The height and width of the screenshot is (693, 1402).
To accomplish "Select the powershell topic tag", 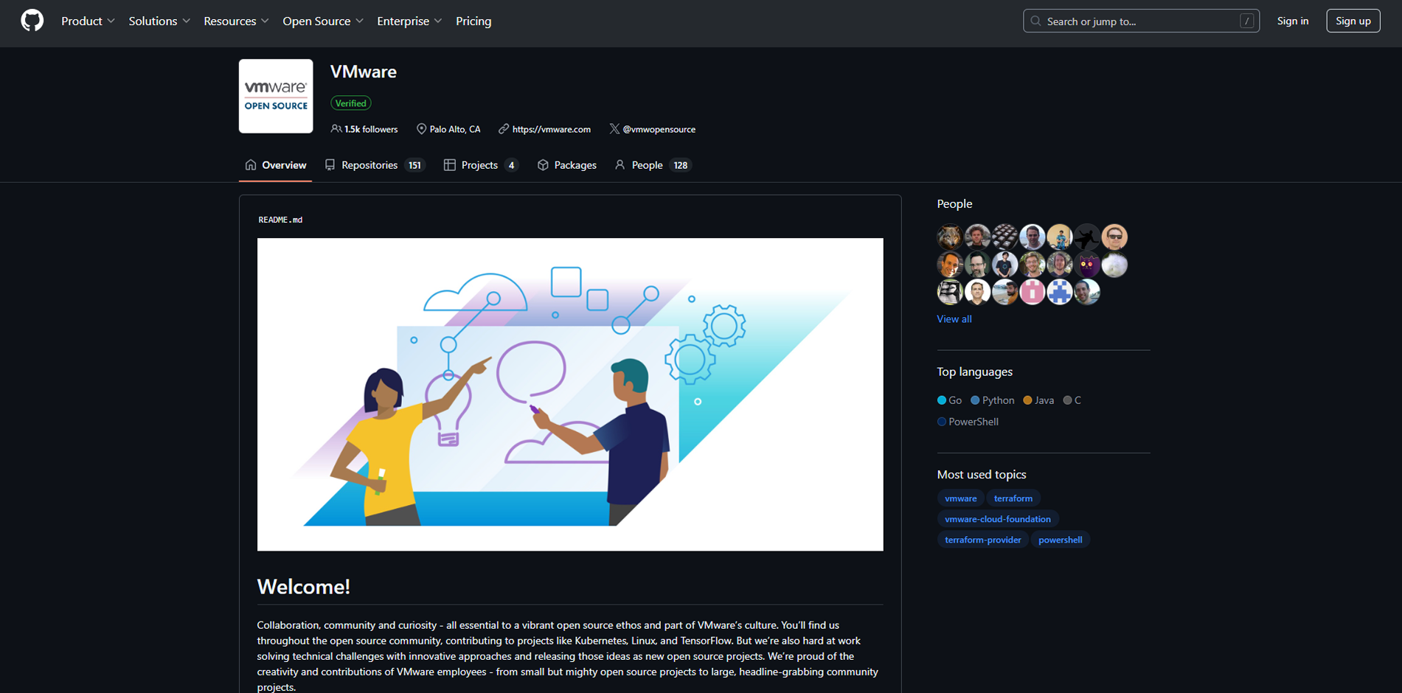I will tap(1060, 540).
